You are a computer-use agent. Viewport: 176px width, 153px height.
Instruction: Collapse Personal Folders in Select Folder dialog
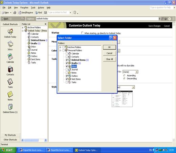60,50
